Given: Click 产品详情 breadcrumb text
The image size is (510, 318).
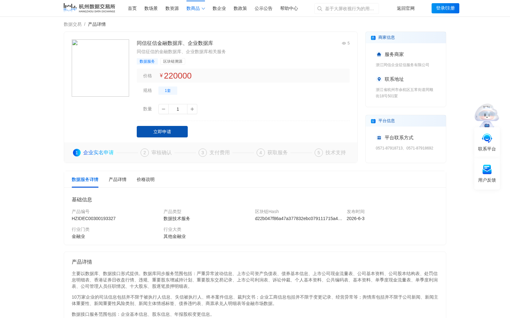Looking at the screenshot, I should point(97,24).
